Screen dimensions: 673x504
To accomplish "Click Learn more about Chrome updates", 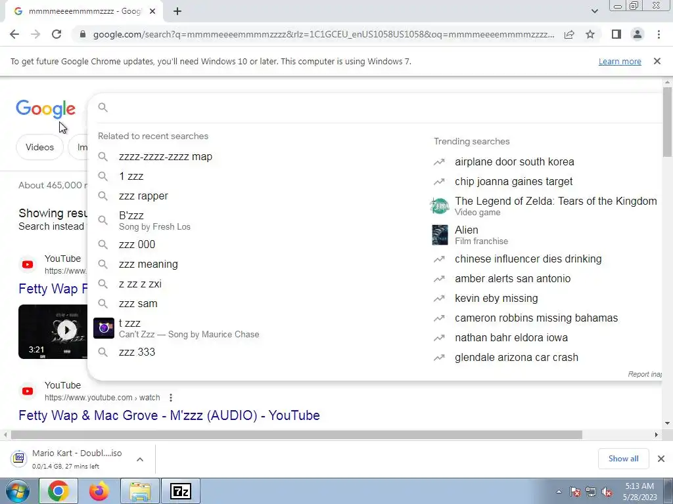I will coord(620,61).
